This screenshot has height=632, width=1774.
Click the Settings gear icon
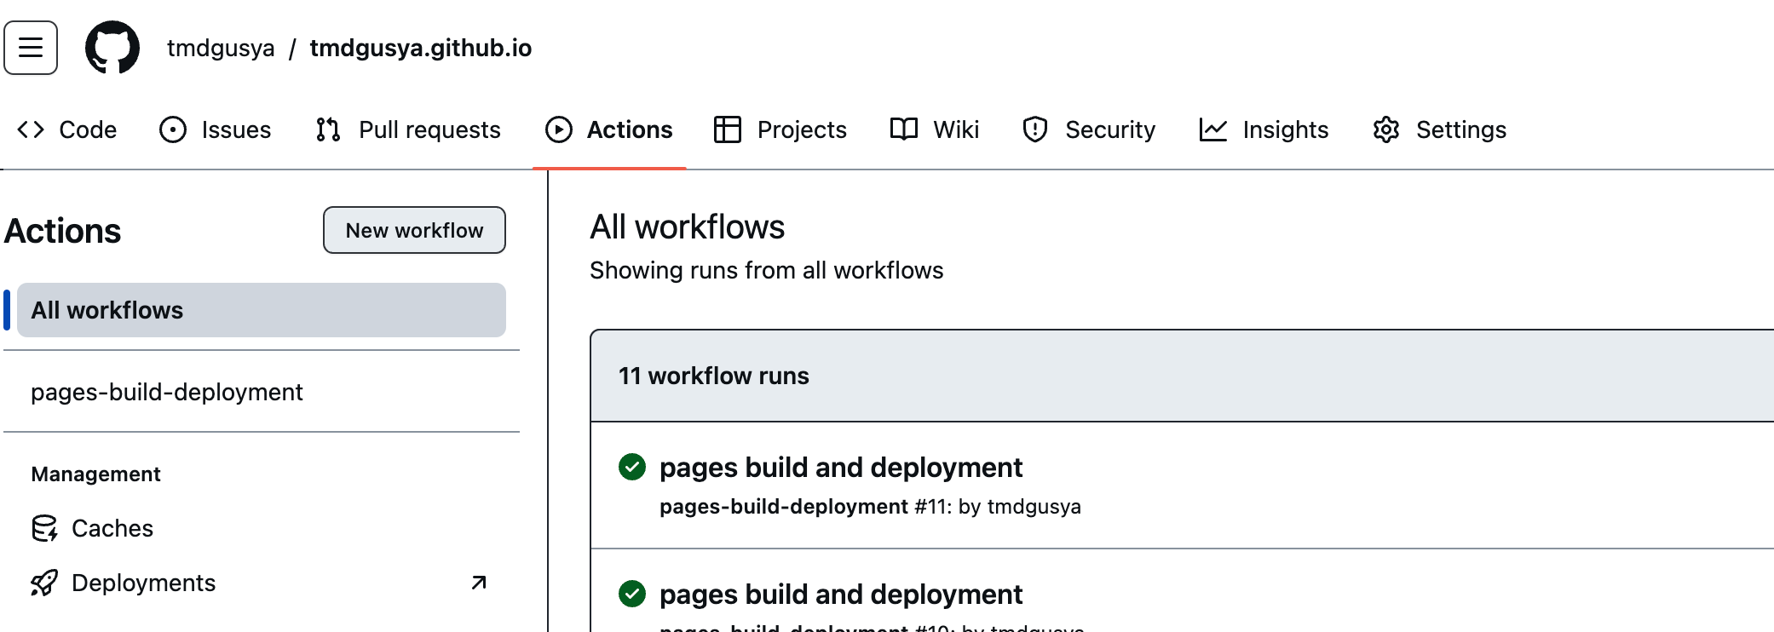point(1386,129)
